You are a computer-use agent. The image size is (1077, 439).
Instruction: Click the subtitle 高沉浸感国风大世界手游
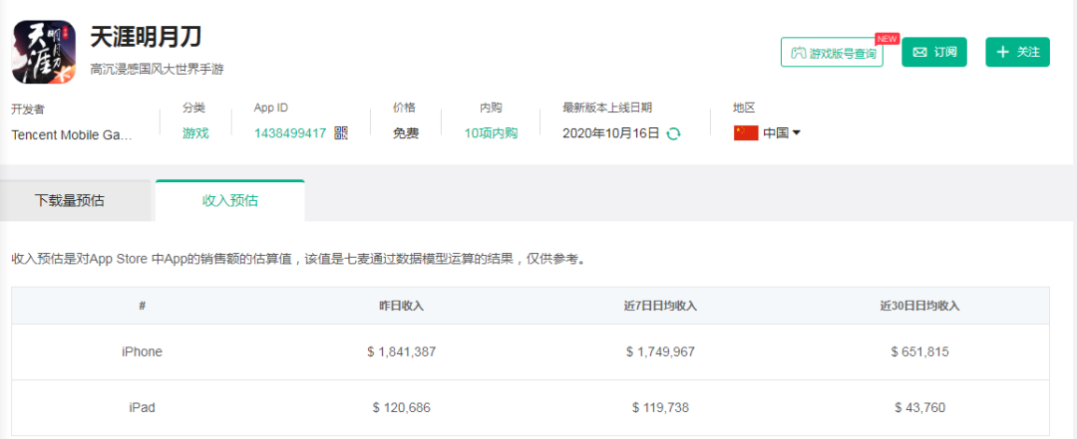click(157, 70)
